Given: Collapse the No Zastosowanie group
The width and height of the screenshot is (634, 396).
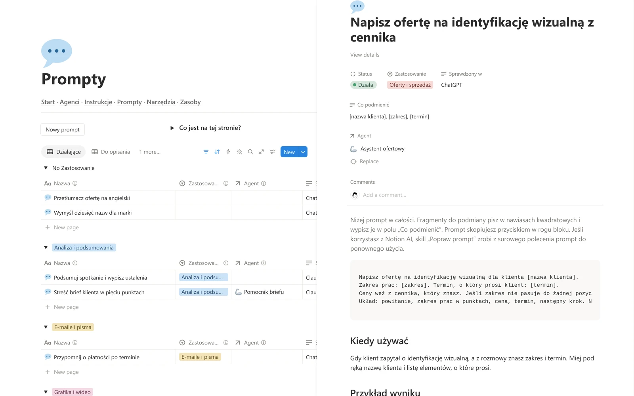Looking at the screenshot, I should pos(46,168).
